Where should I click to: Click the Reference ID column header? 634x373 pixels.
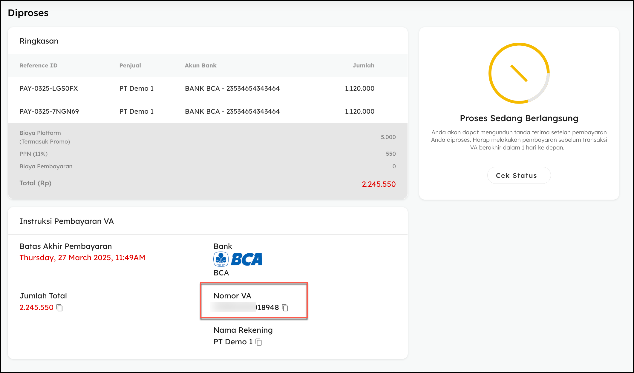[x=39, y=65]
